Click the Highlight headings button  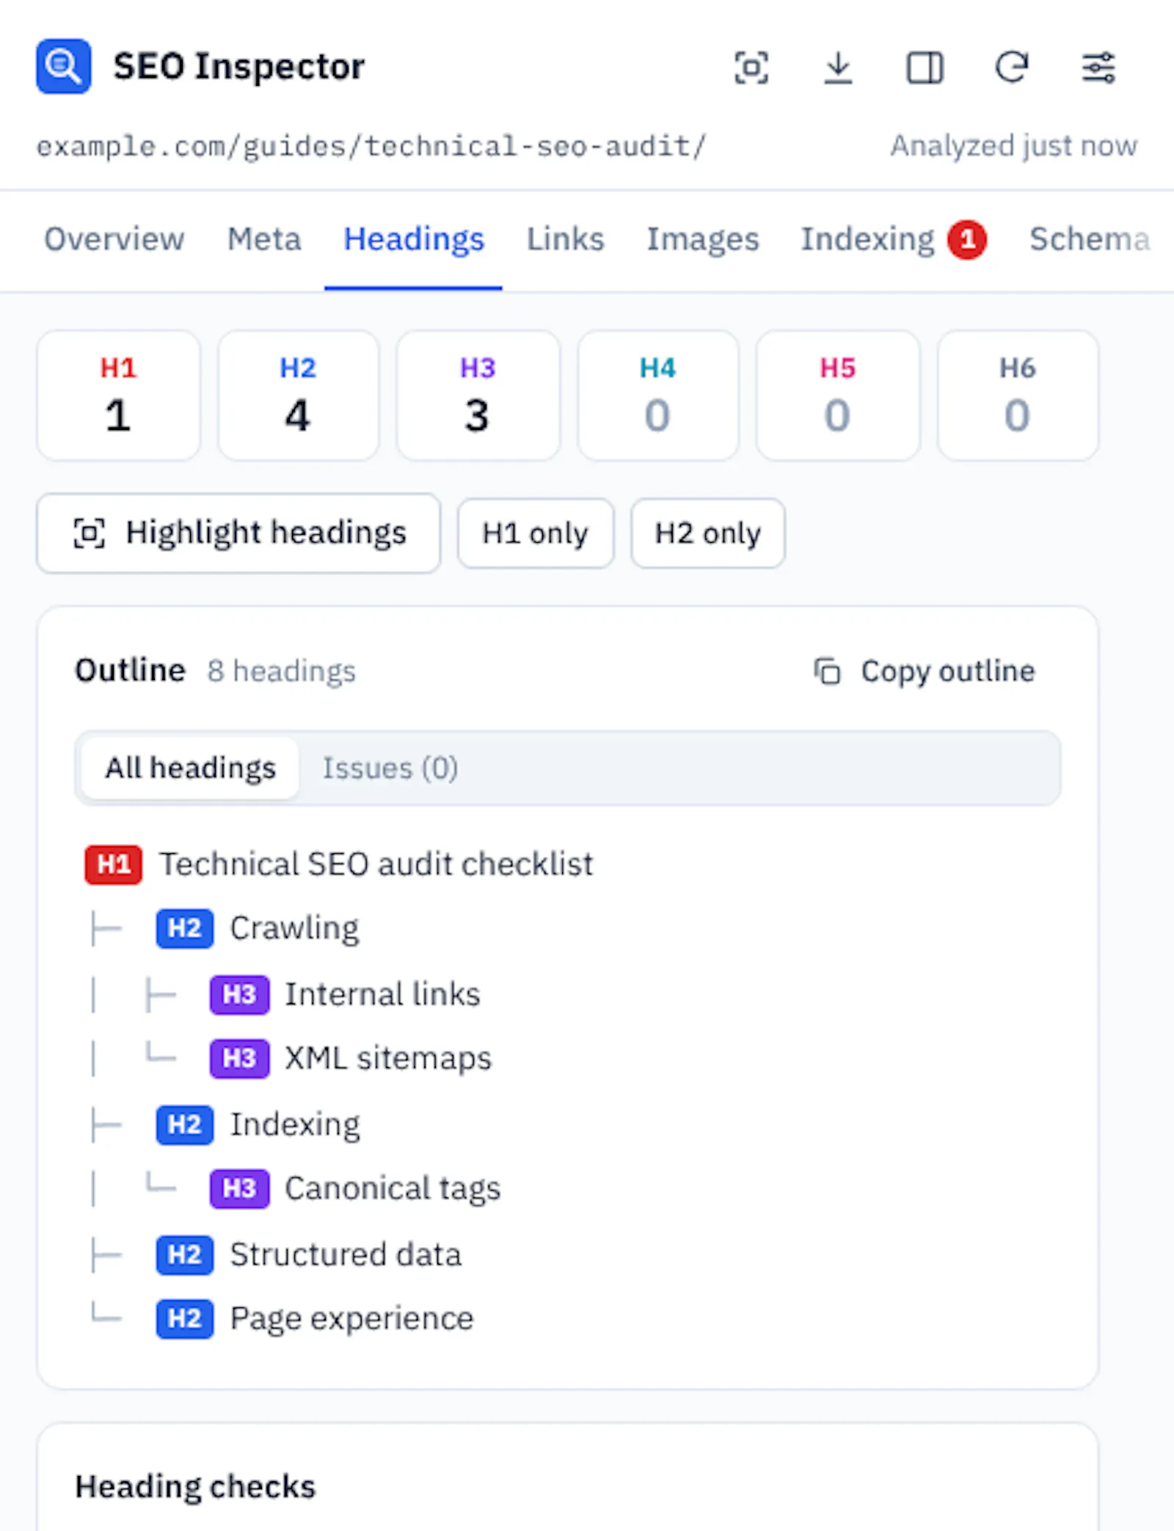point(238,533)
